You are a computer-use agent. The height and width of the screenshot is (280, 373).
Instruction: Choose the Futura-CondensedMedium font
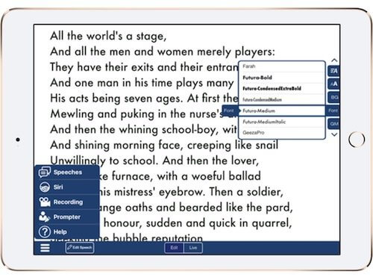[282, 100]
